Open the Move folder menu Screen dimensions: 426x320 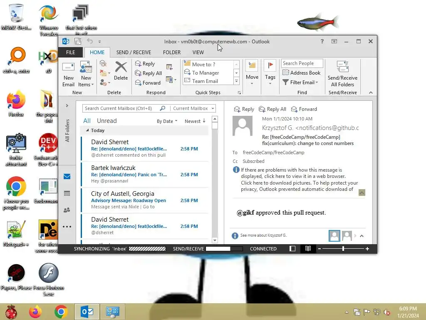tap(252, 73)
